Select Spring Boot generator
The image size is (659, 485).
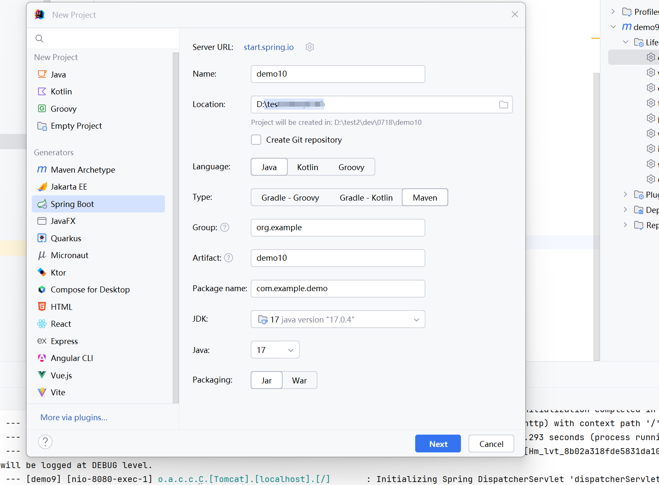pos(98,204)
